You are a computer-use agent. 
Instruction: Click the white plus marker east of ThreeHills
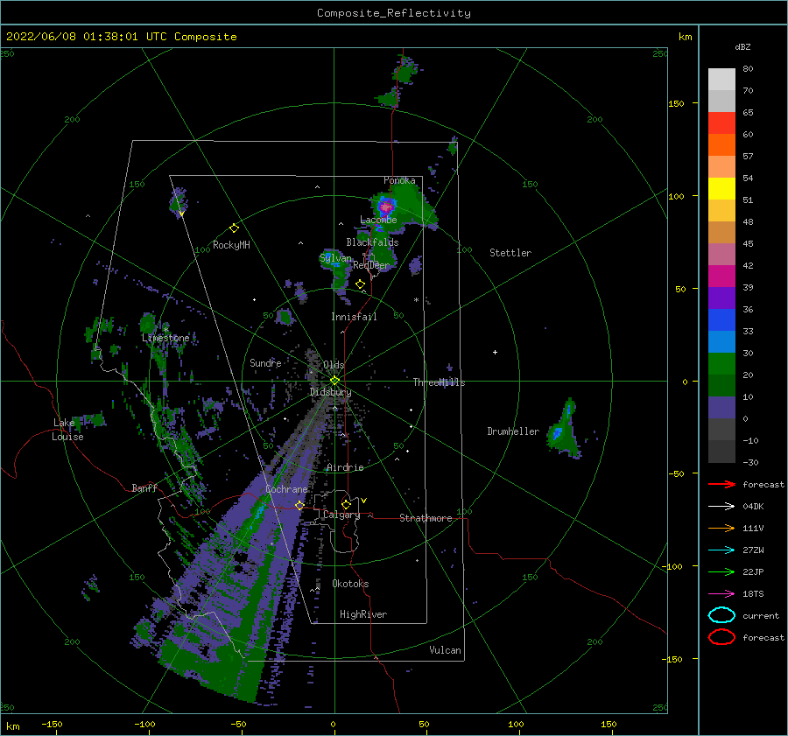[495, 352]
